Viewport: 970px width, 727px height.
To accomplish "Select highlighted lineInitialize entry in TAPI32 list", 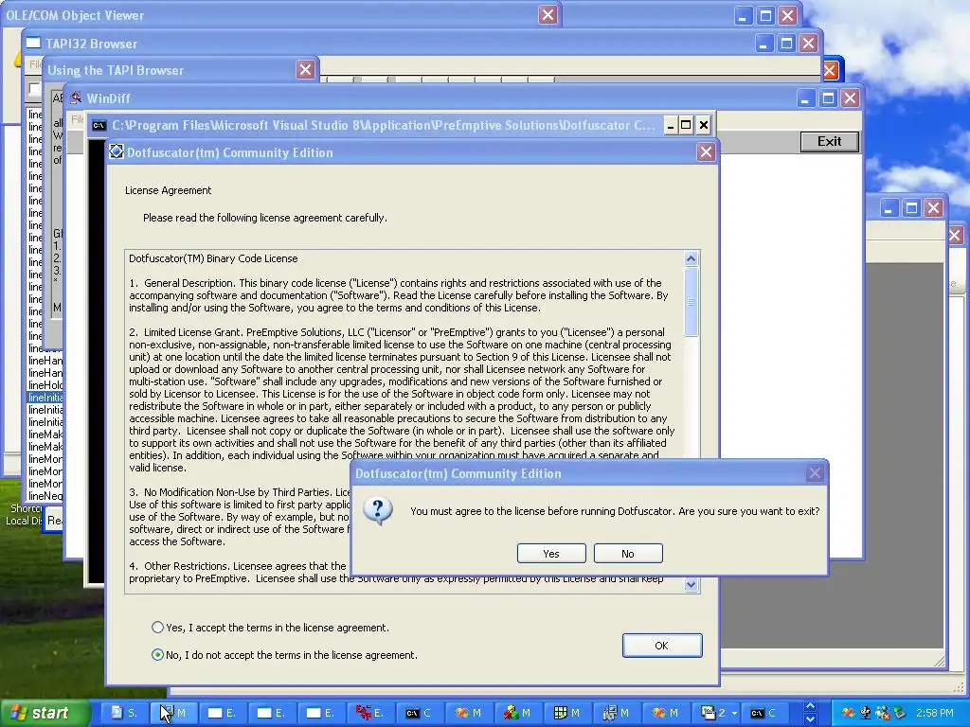I will (x=45, y=398).
